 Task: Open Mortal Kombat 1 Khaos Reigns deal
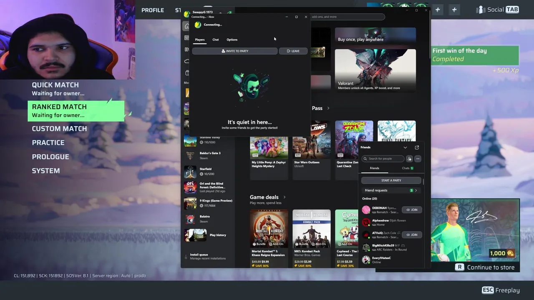(x=269, y=239)
